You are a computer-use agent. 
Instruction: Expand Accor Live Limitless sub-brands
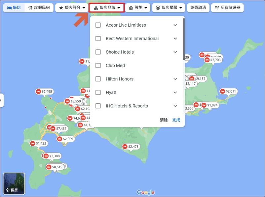175,25
